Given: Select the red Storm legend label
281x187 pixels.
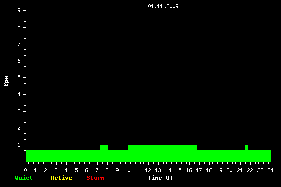Looking at the screenshot, I should [x=96, y=178].
